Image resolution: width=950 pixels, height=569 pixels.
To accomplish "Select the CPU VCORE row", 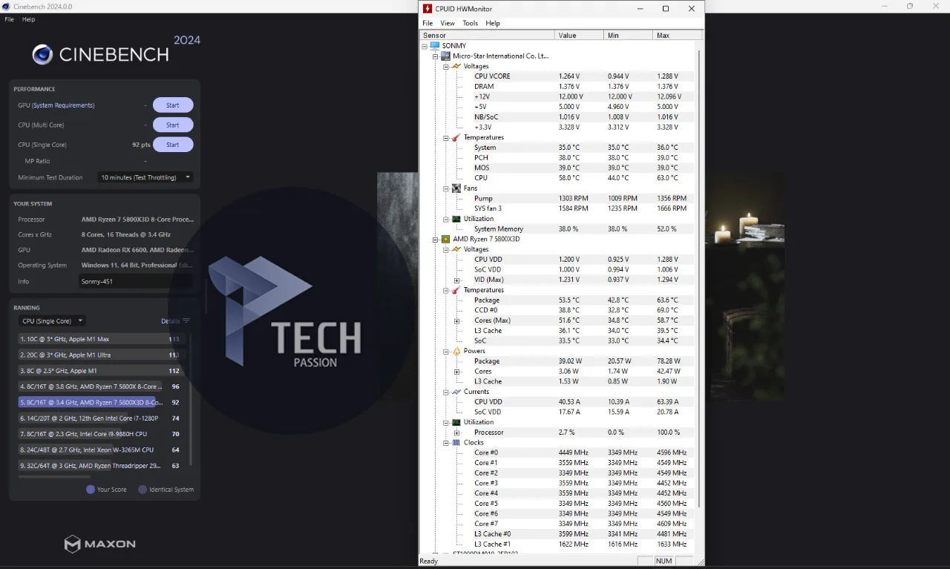I will (x=583, y=76).
